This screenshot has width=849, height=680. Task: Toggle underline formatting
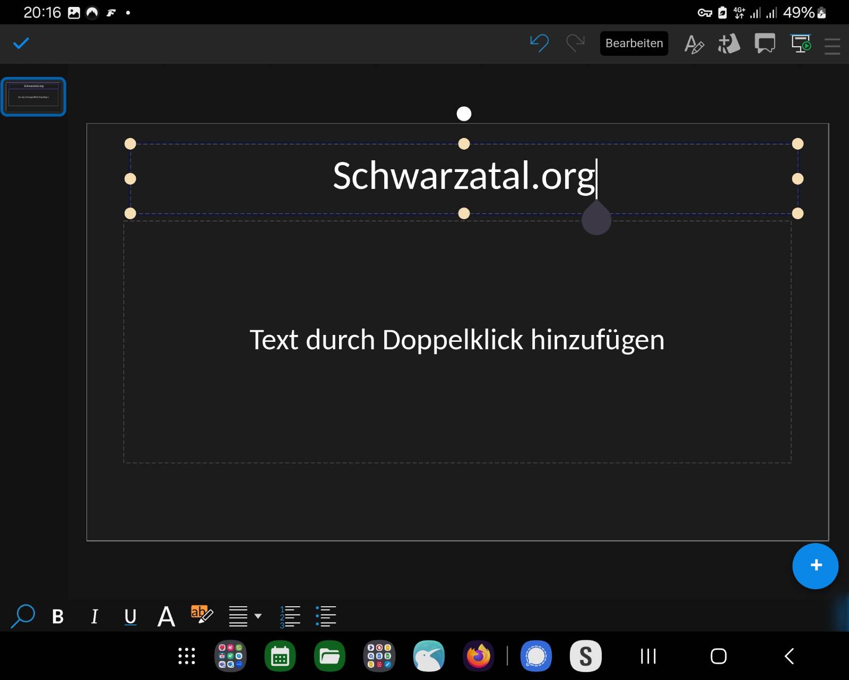point(130,617)
